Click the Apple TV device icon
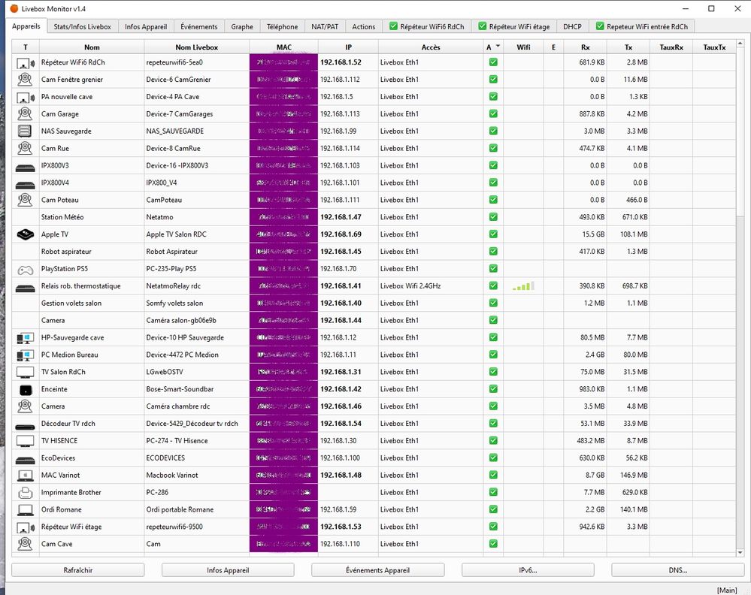The height and width of the screenshot is (595, 751). point(26,234)
